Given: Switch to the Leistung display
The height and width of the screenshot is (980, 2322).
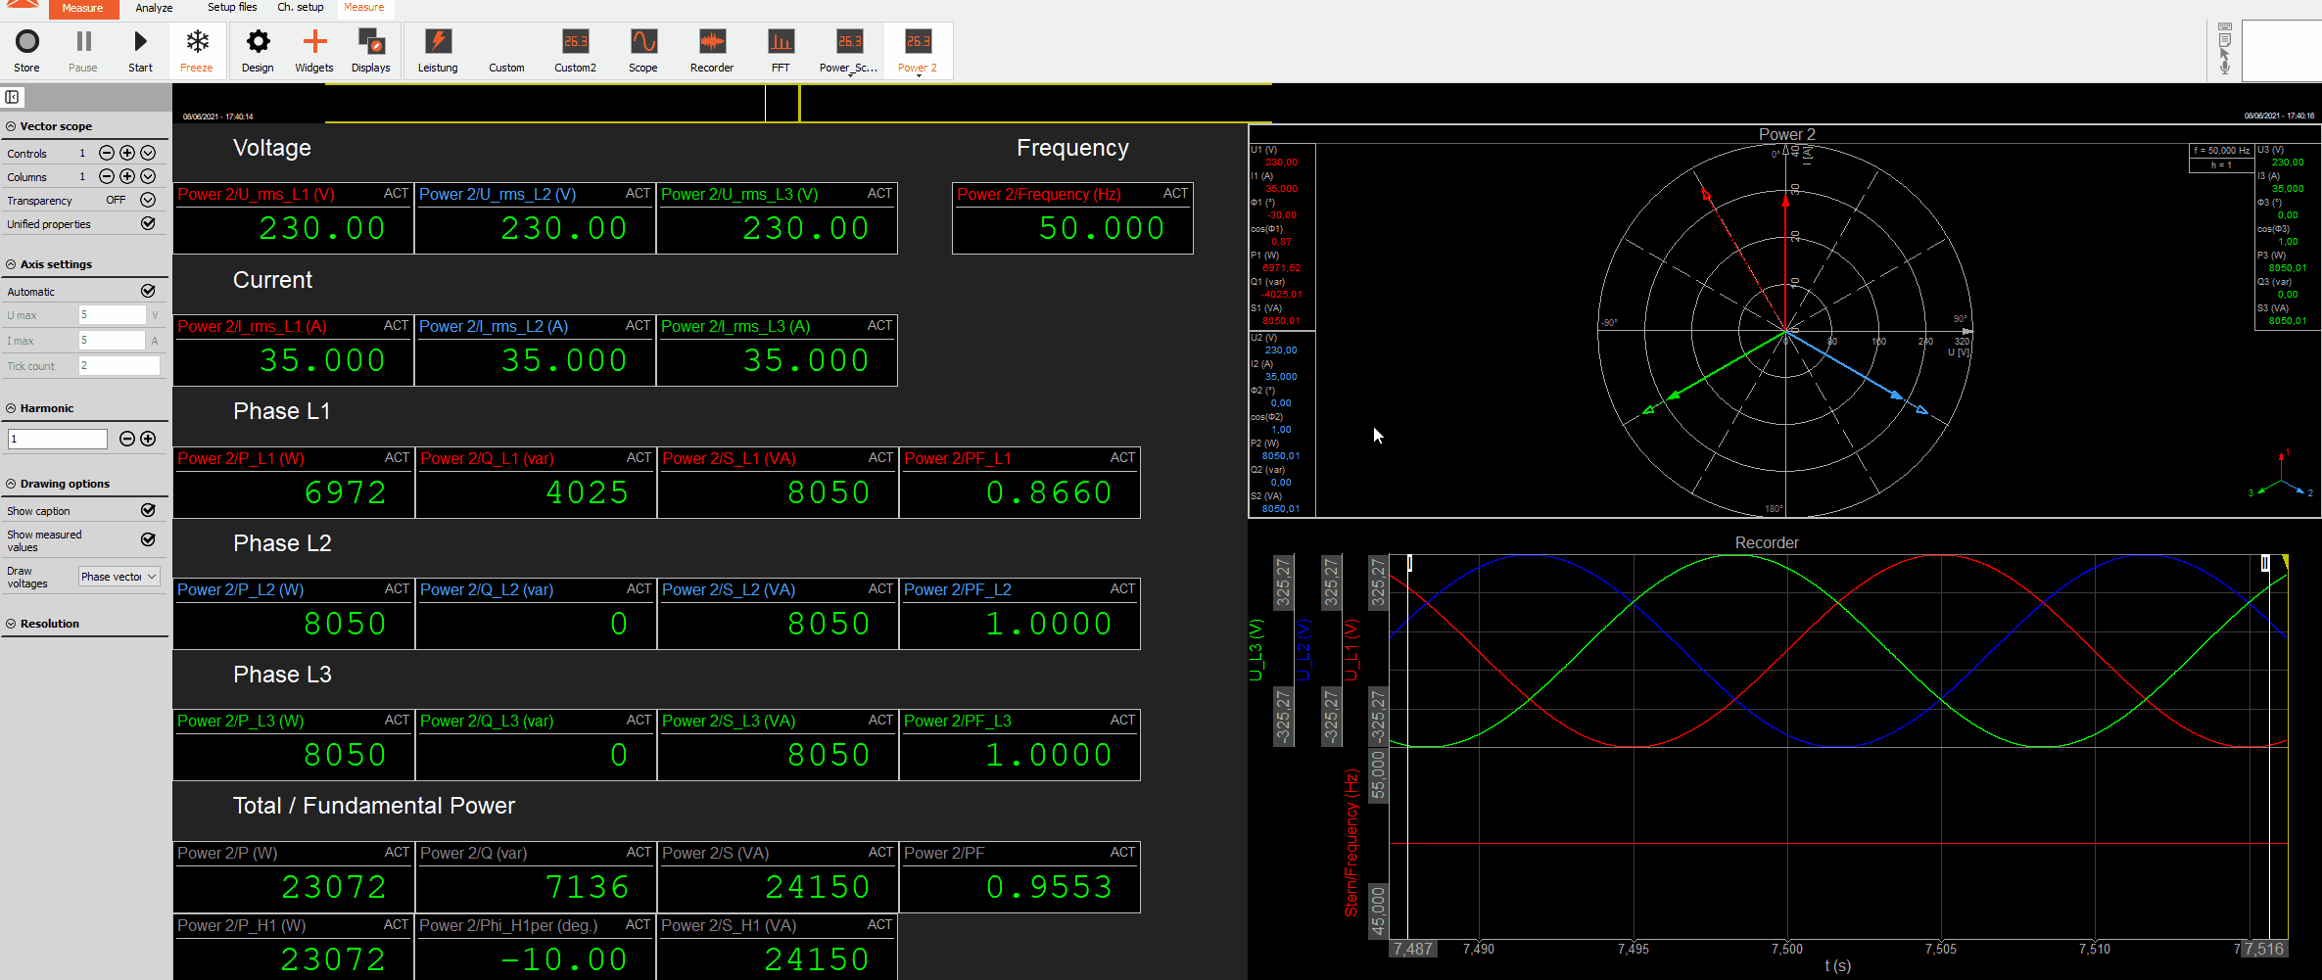Looking at the screenshot, I should tap(438, 50).
